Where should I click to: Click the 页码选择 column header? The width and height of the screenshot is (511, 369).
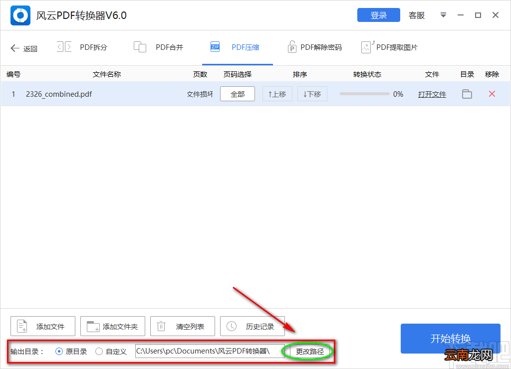pos(238,74)
